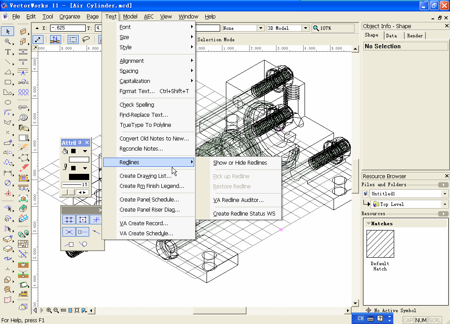The width and height of the screenshot is (450, 324).
Task: Click the X coordinate input field
Action: point(68,28)
